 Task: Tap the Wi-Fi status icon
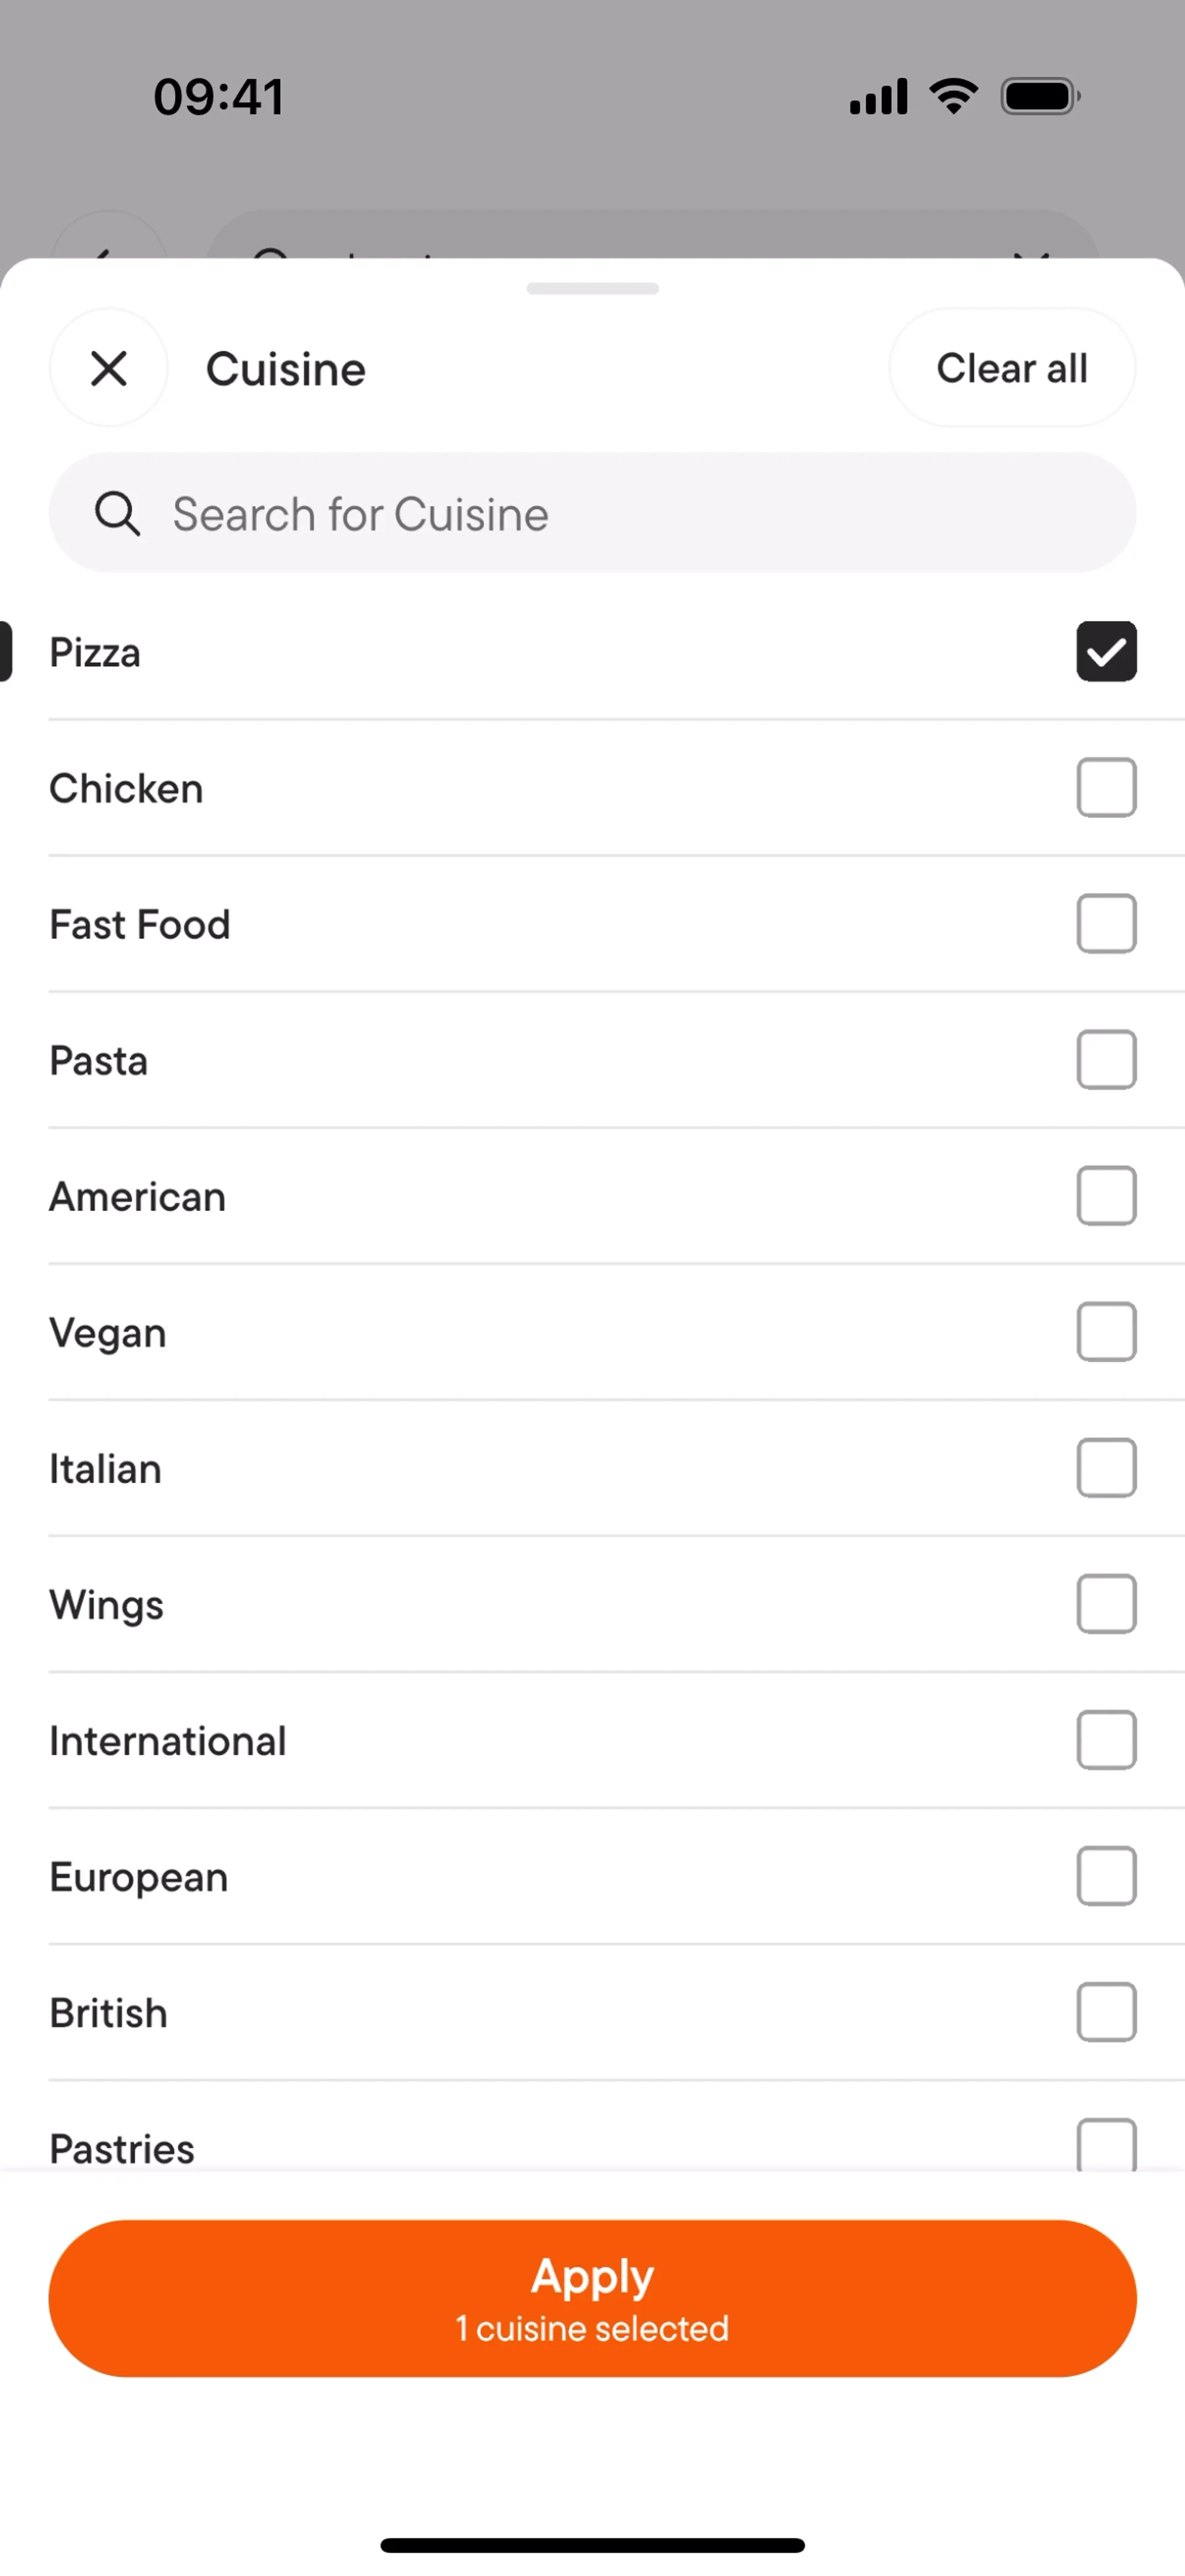point(953,96)
